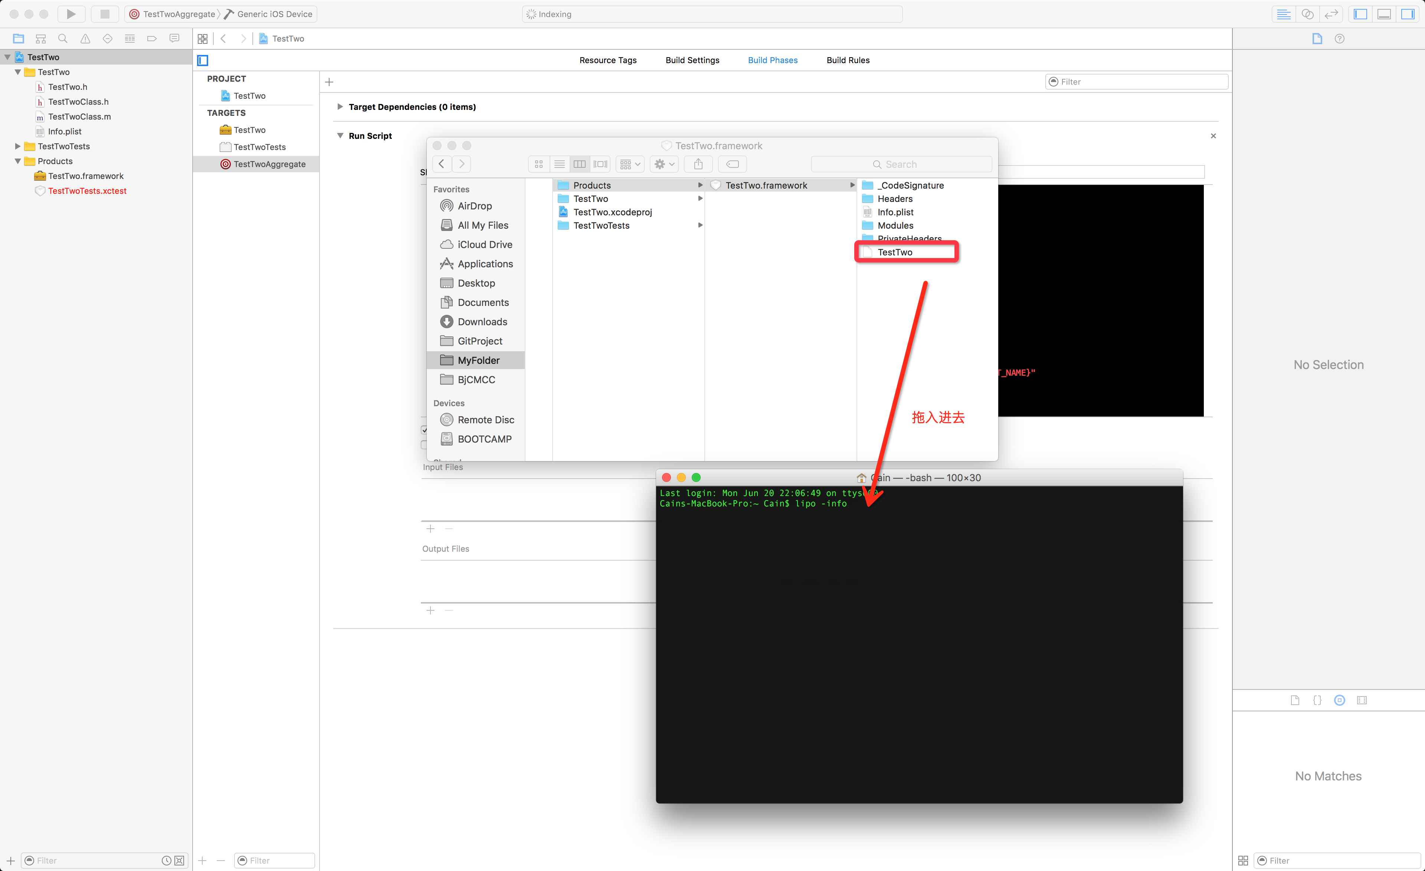Open Finder arrange-by dropdown

point(630,164)
